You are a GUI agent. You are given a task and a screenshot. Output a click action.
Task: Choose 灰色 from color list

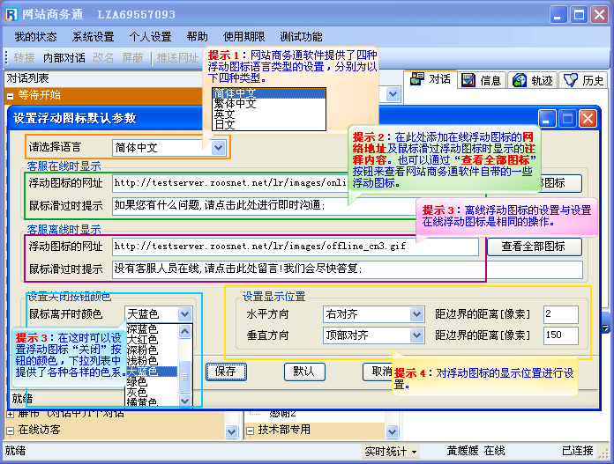[152, 392]
